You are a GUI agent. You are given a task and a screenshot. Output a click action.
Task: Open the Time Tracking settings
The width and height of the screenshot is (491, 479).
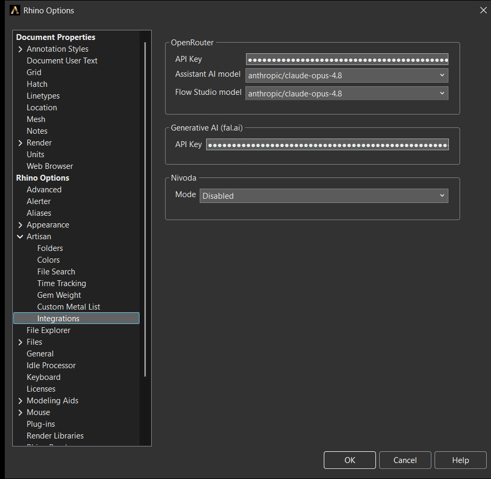pos(62,283)
